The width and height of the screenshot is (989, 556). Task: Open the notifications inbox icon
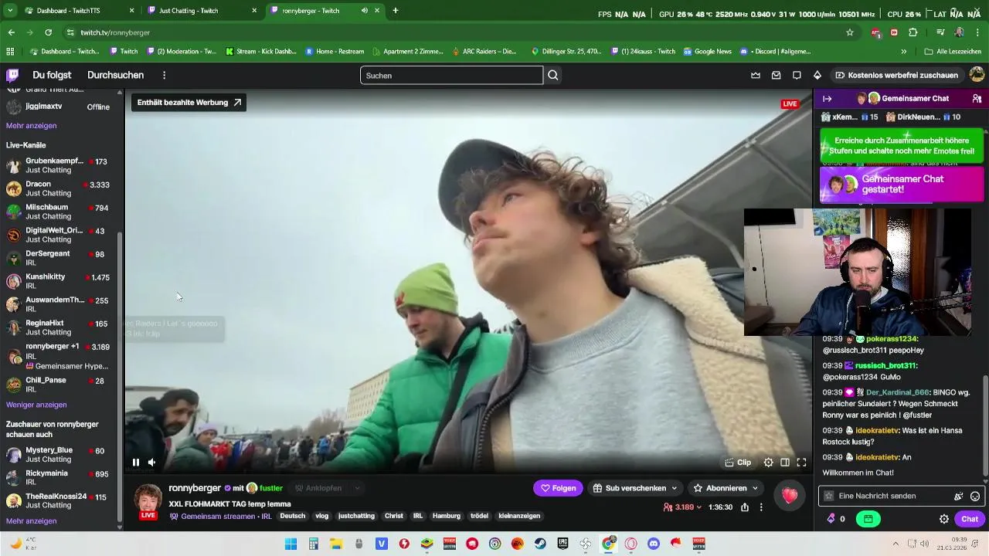coord(776,75)
